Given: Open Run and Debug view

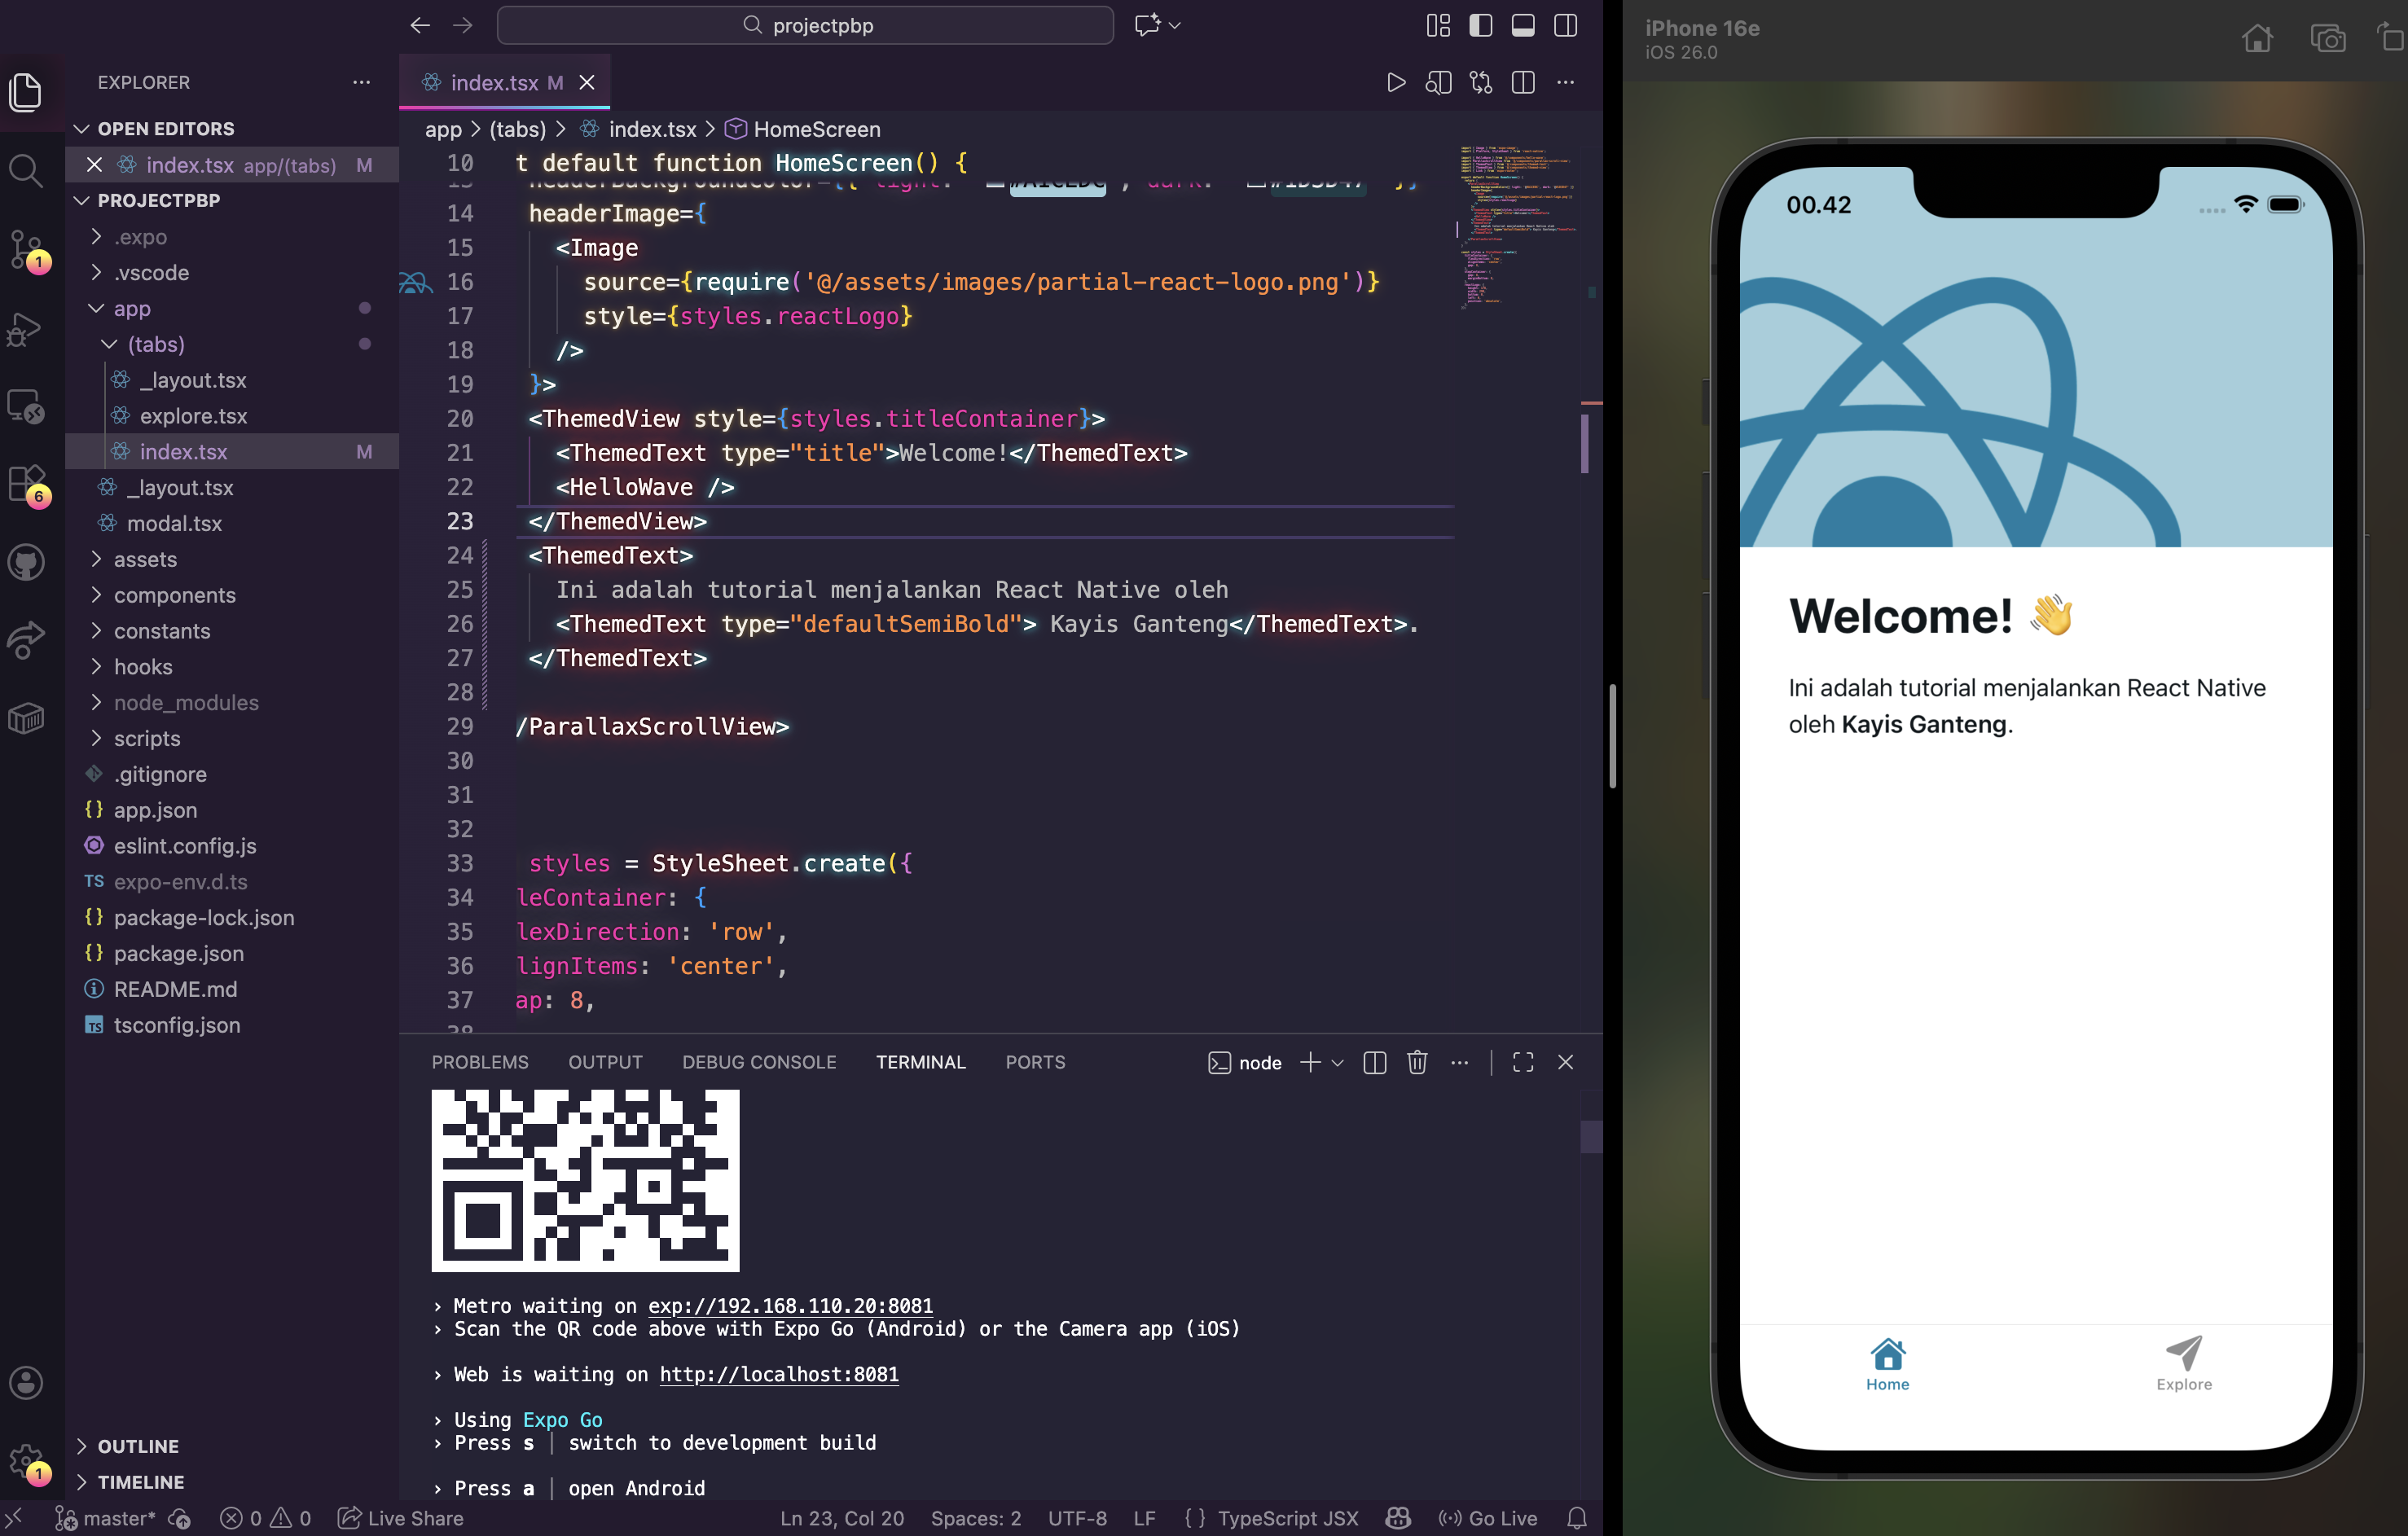Looking at the screenshot, I should [x=26, y=329].
